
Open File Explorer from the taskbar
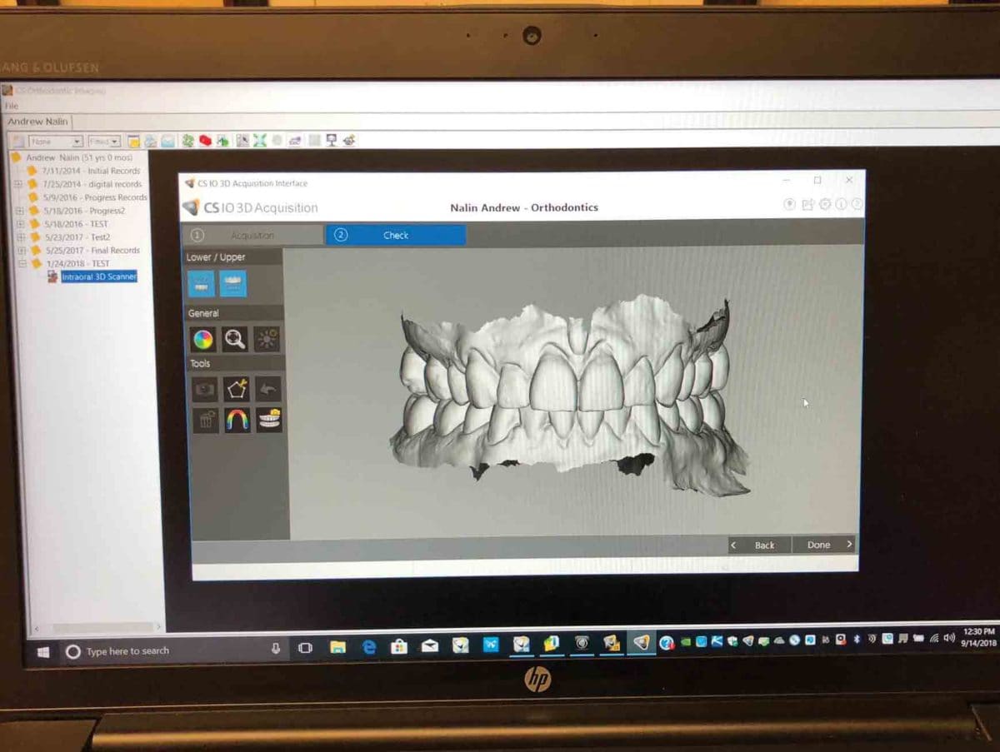337,646
